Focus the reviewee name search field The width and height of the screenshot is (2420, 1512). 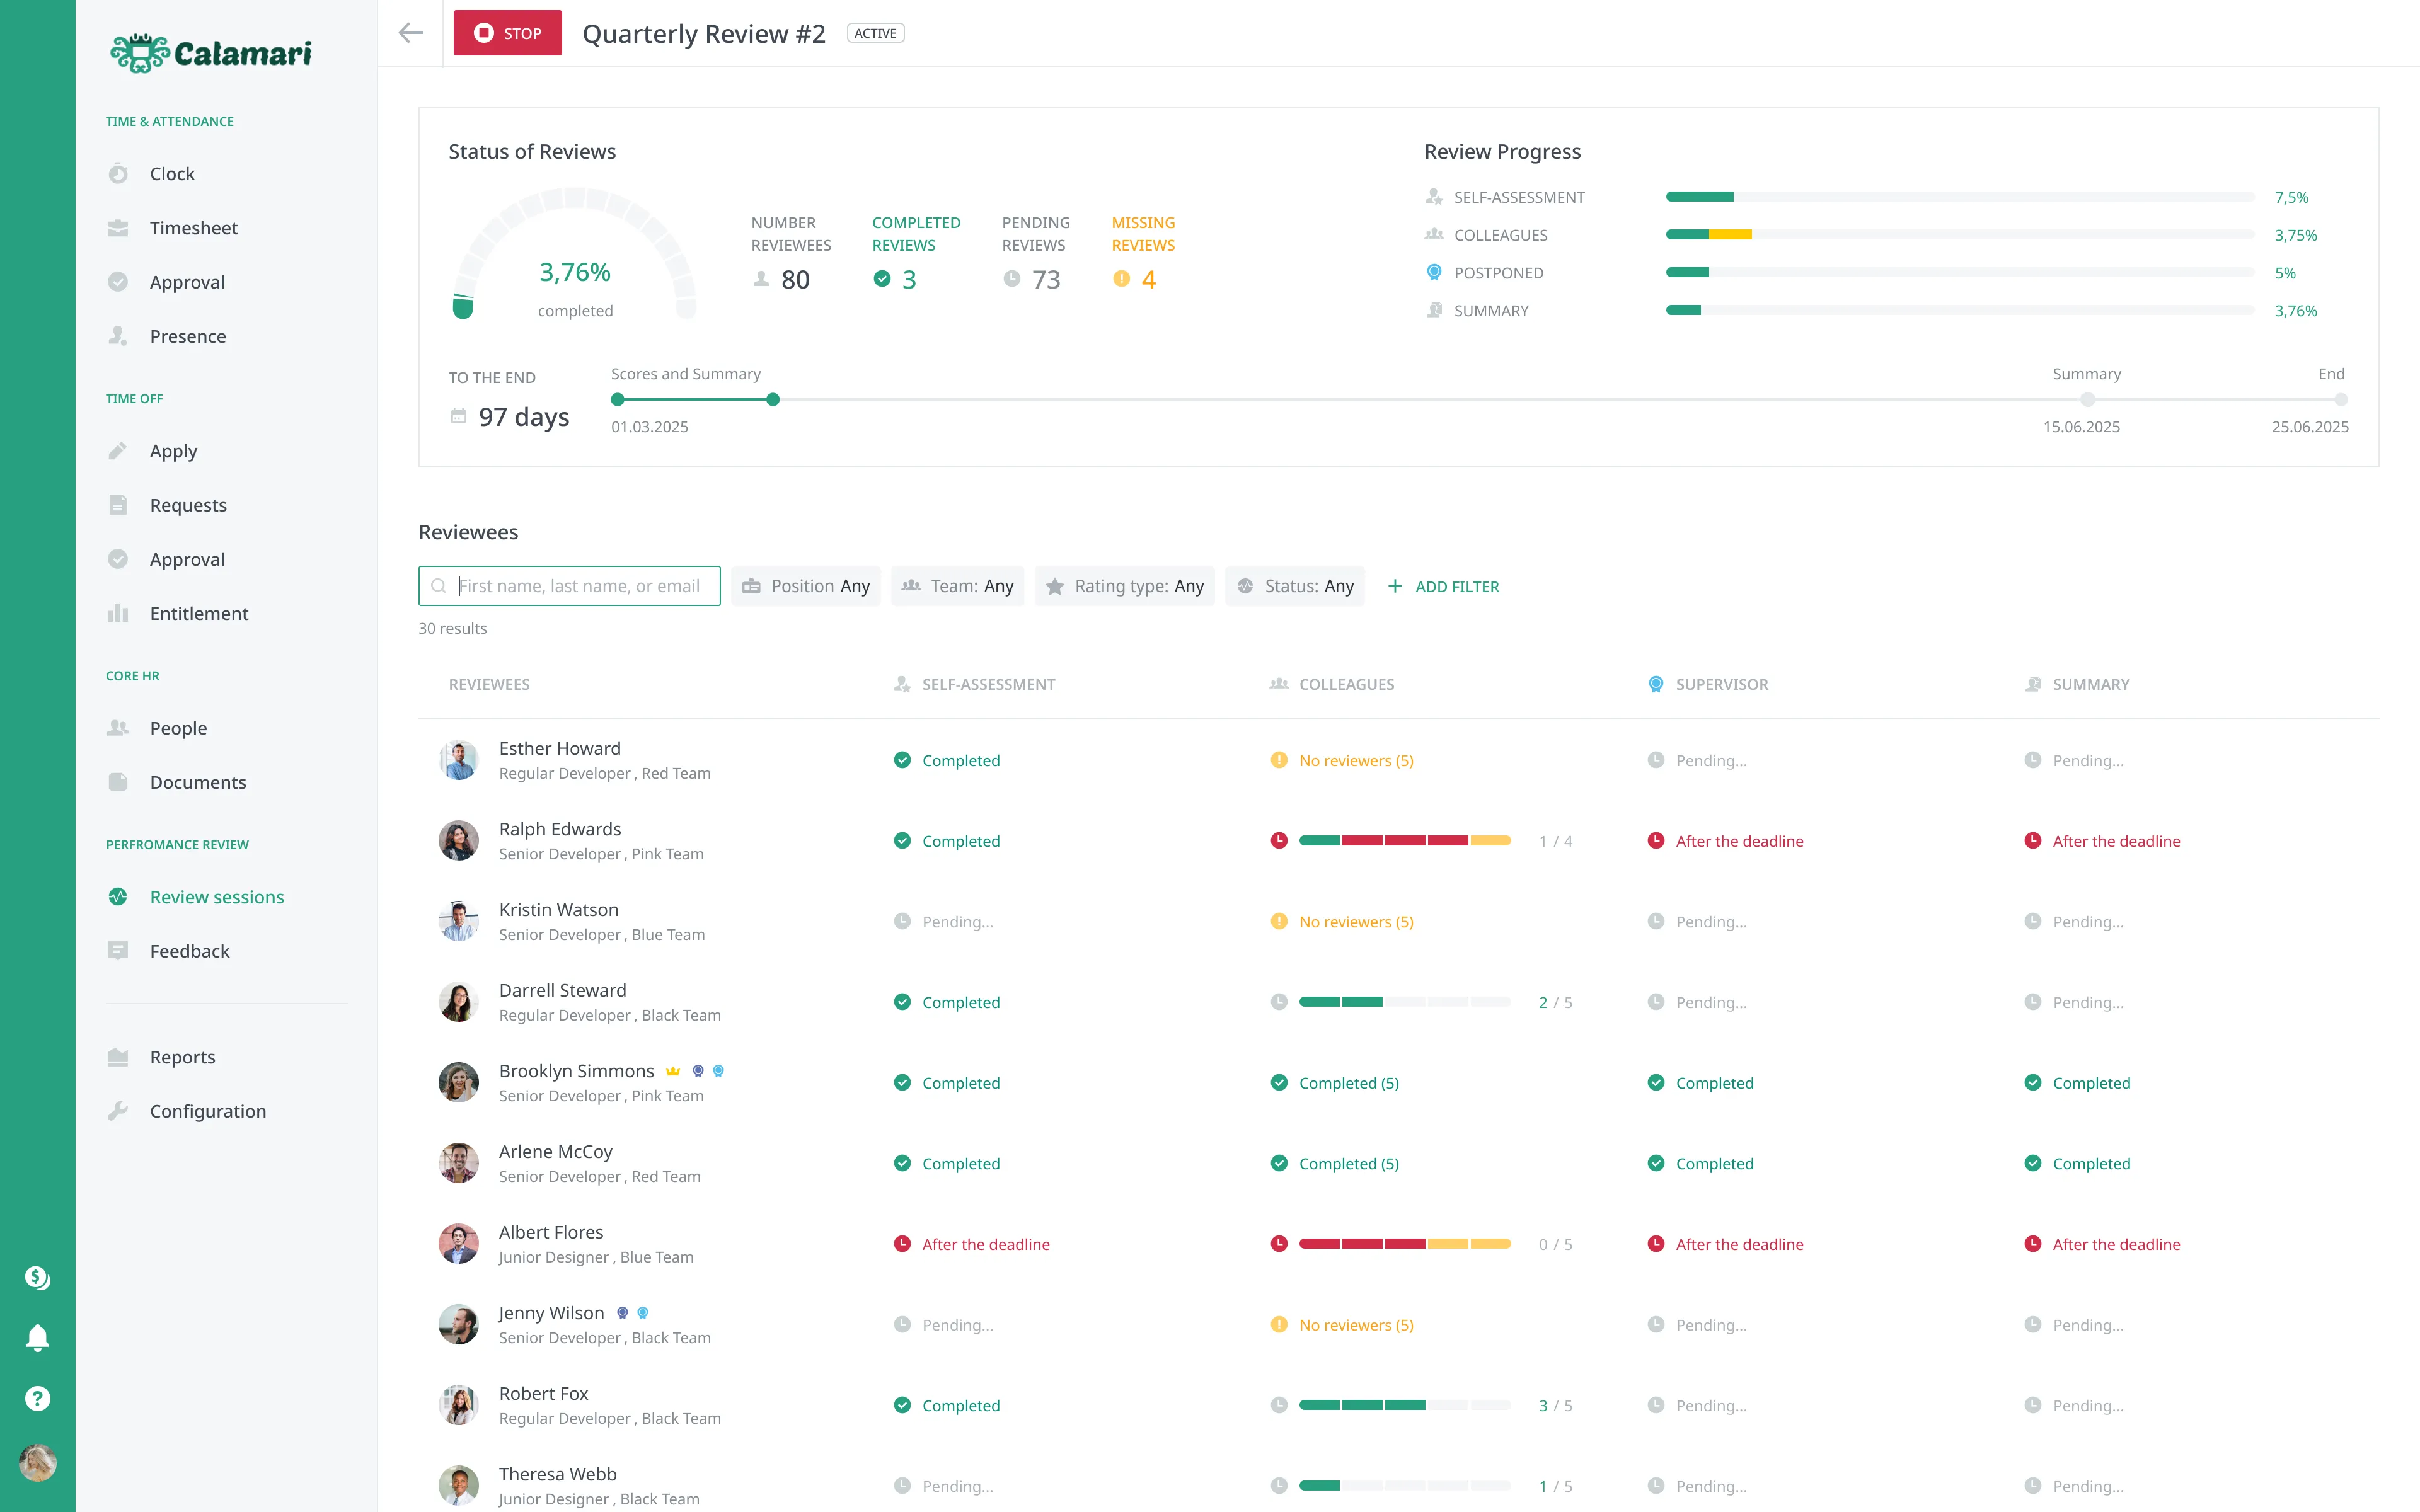579,586
